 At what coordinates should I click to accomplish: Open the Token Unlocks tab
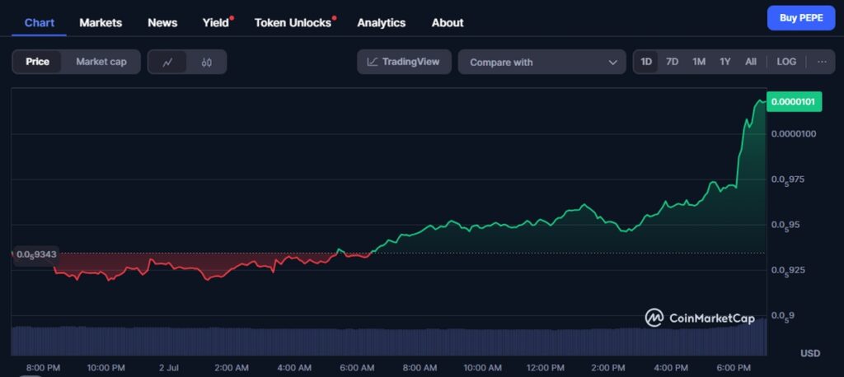(x=293, y=22)
